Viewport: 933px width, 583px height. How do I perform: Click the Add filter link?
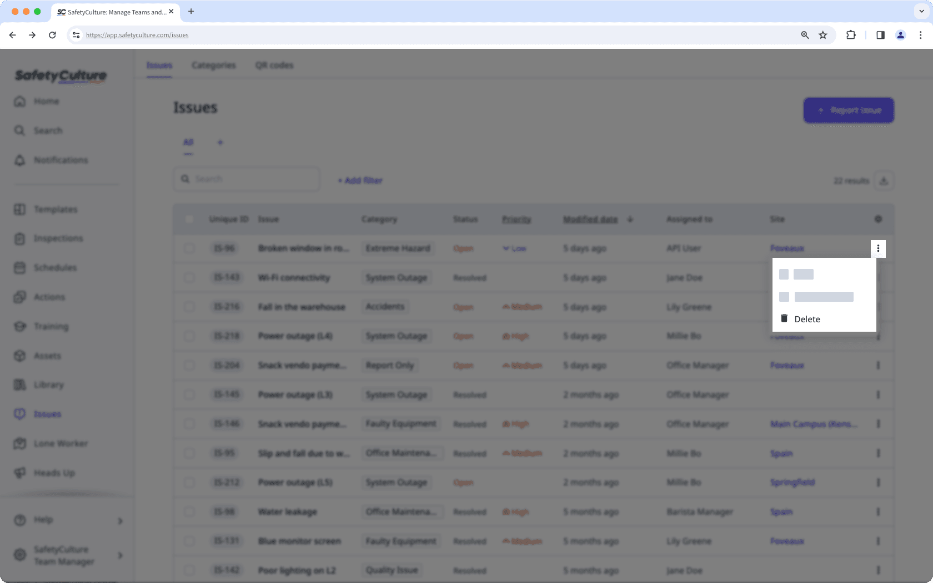coord(360,181)
